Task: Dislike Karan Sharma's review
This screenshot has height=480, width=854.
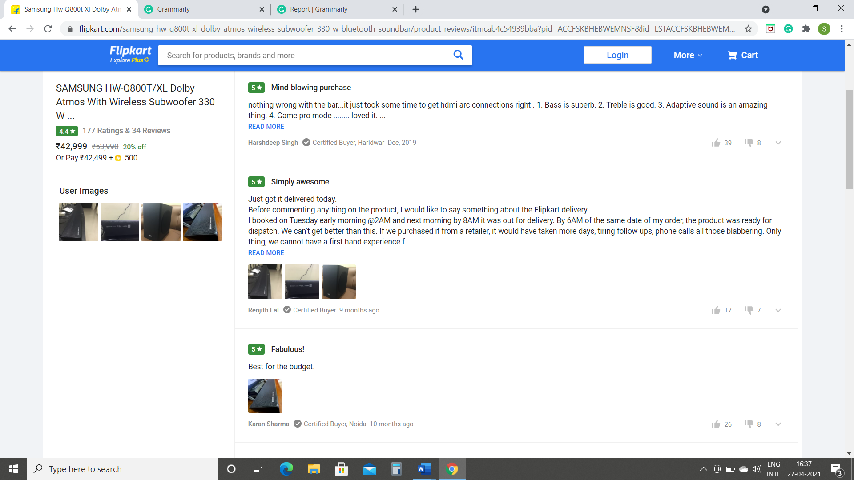Action: 749,424
